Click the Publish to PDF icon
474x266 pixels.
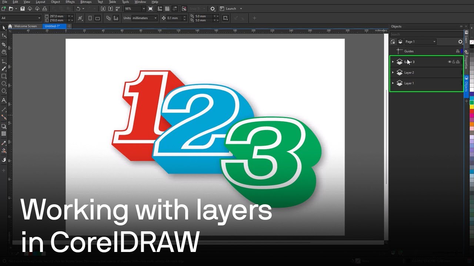[x=118, y=8]
